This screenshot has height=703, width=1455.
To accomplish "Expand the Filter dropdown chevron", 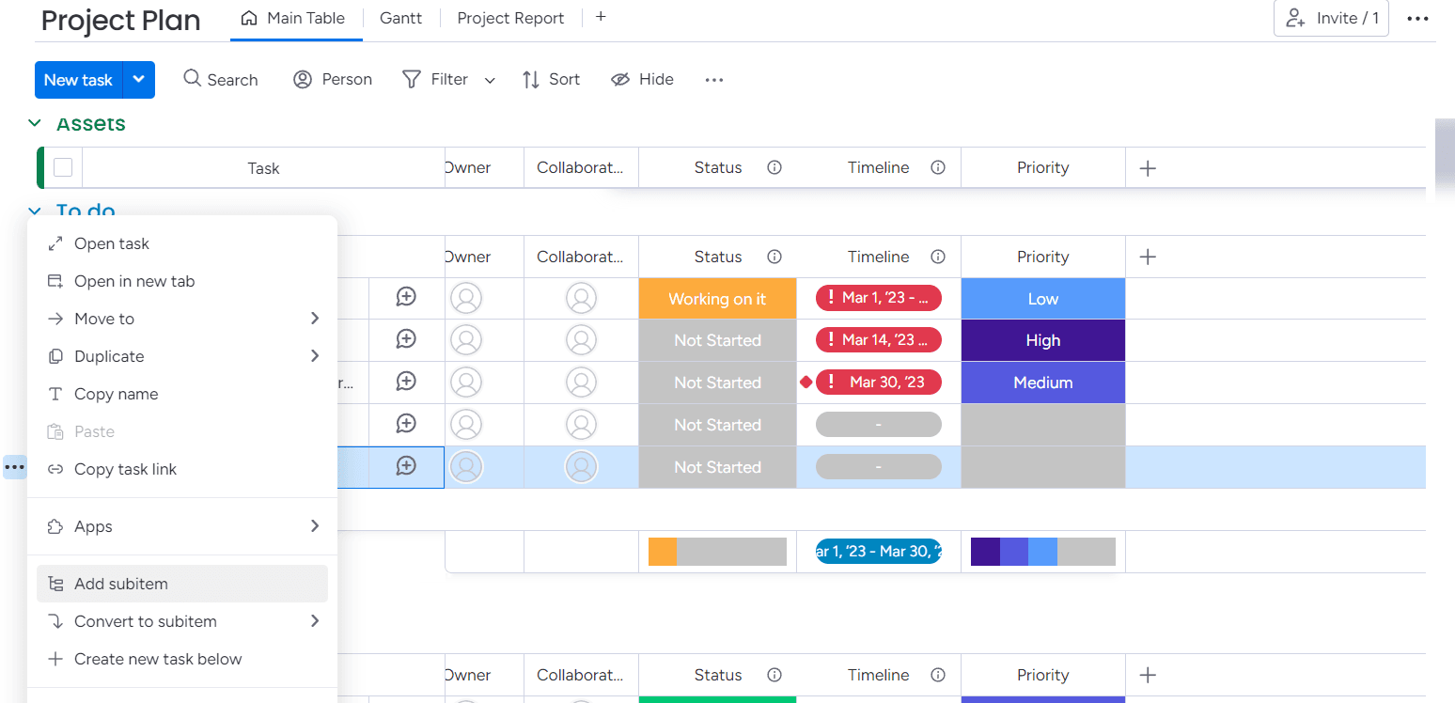I will point(490,81).
